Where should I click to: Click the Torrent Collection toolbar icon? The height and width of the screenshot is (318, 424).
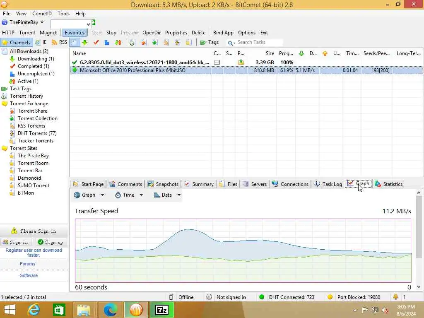pyautogui.click(x=155, y=43)
